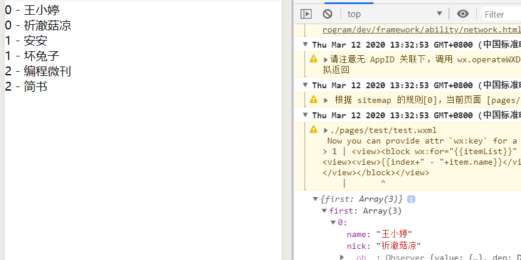
Task: Click the "1 - 安安" row in preview
Action: click(x=26, y=41)
